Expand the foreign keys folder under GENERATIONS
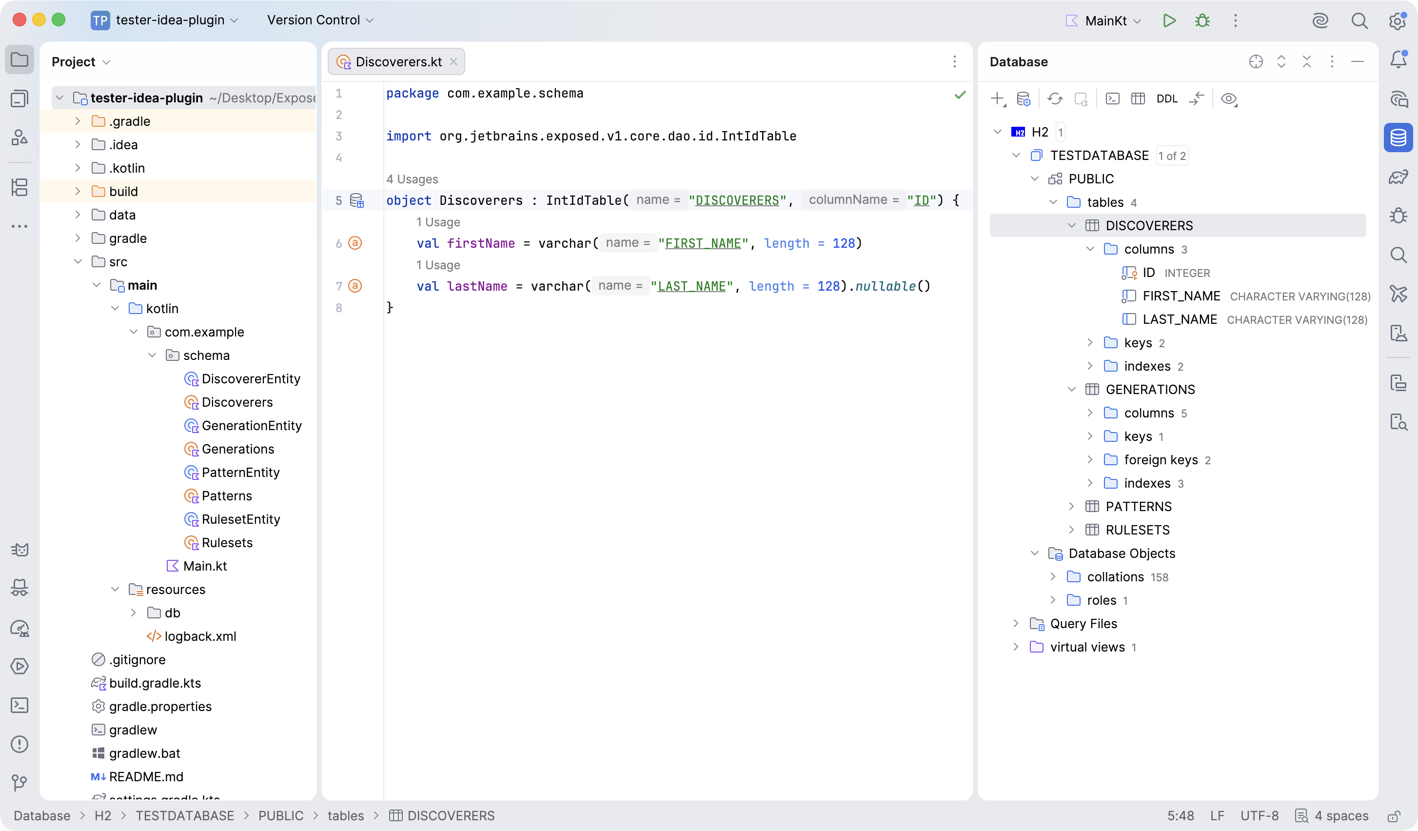The height and width of the screenshot is (831, 1418). point(1090,460)
